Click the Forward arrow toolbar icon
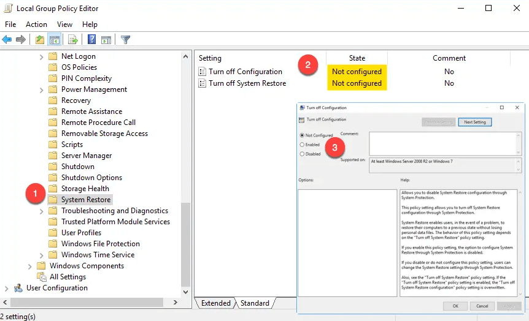 [x=21, y=40]
